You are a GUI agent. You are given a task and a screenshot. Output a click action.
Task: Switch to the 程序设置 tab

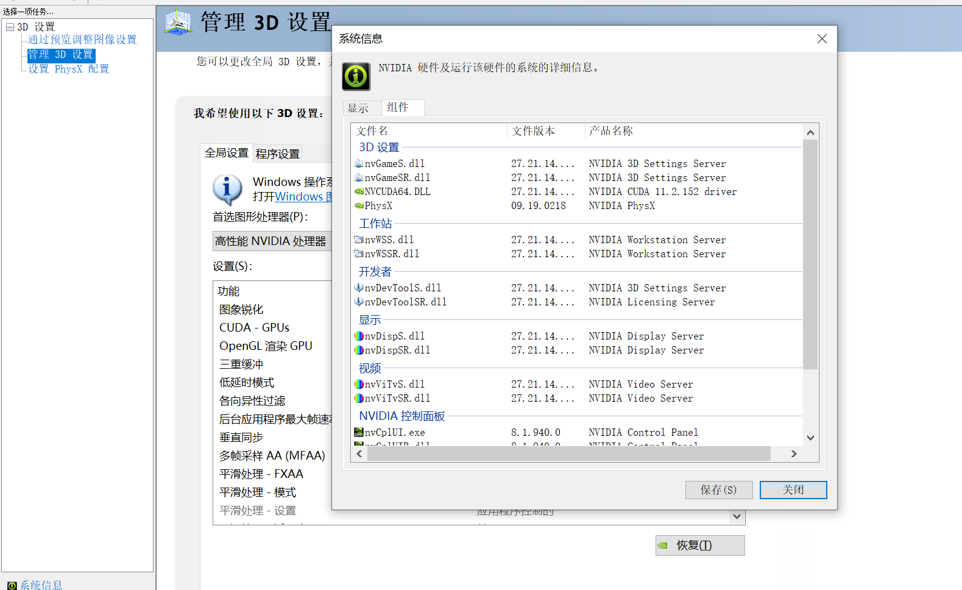[278, 154]
